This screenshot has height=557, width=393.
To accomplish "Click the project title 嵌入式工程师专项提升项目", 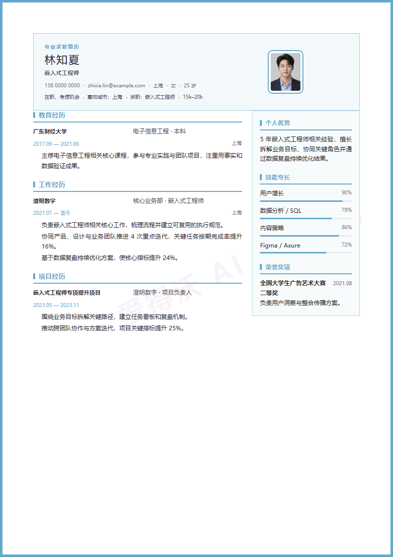I will (67, 293).
